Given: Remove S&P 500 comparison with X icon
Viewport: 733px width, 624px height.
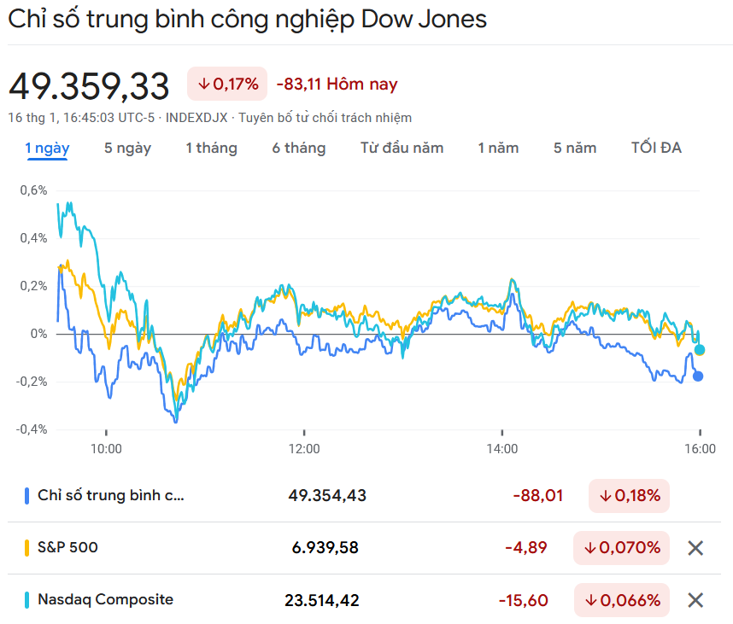Looking at the screenshot, I should pos(695,548).
